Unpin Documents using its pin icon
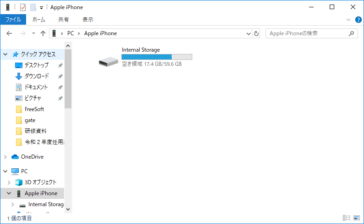This screenshot has height=224, width=364. [x=60, y=87]
